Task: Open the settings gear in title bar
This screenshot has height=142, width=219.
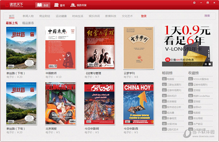Action: click(x=194, y=3)
